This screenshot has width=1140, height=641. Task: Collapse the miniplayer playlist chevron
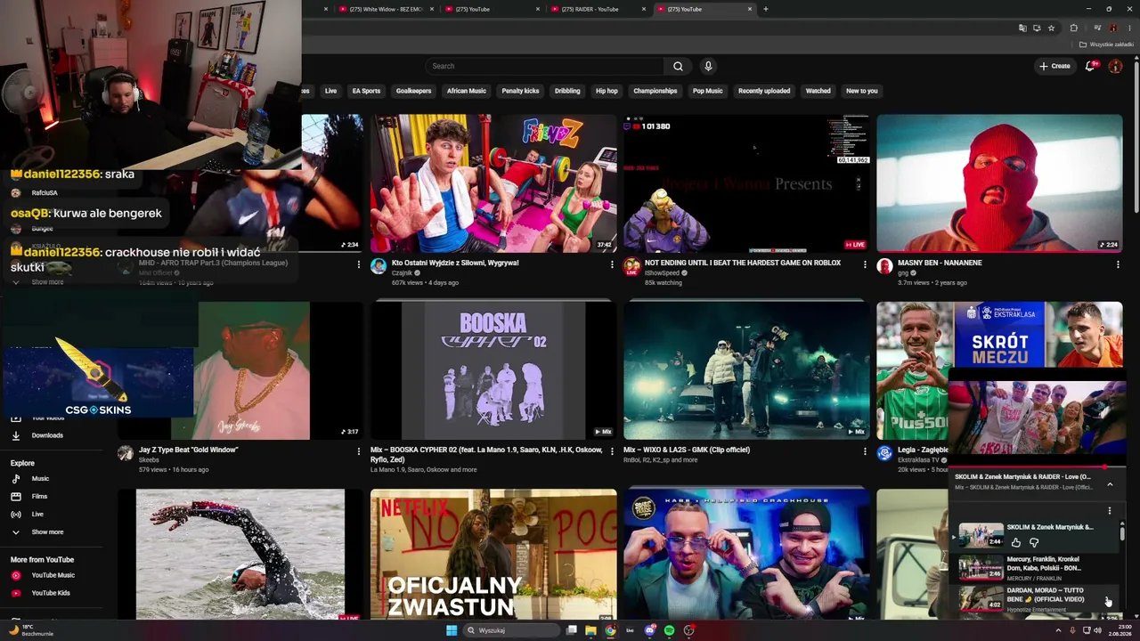click(1110, 484)
